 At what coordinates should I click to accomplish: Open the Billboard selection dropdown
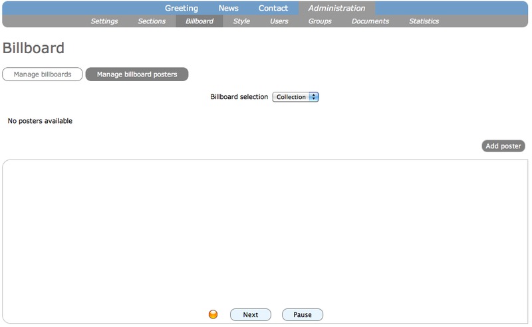coord(296,97)
